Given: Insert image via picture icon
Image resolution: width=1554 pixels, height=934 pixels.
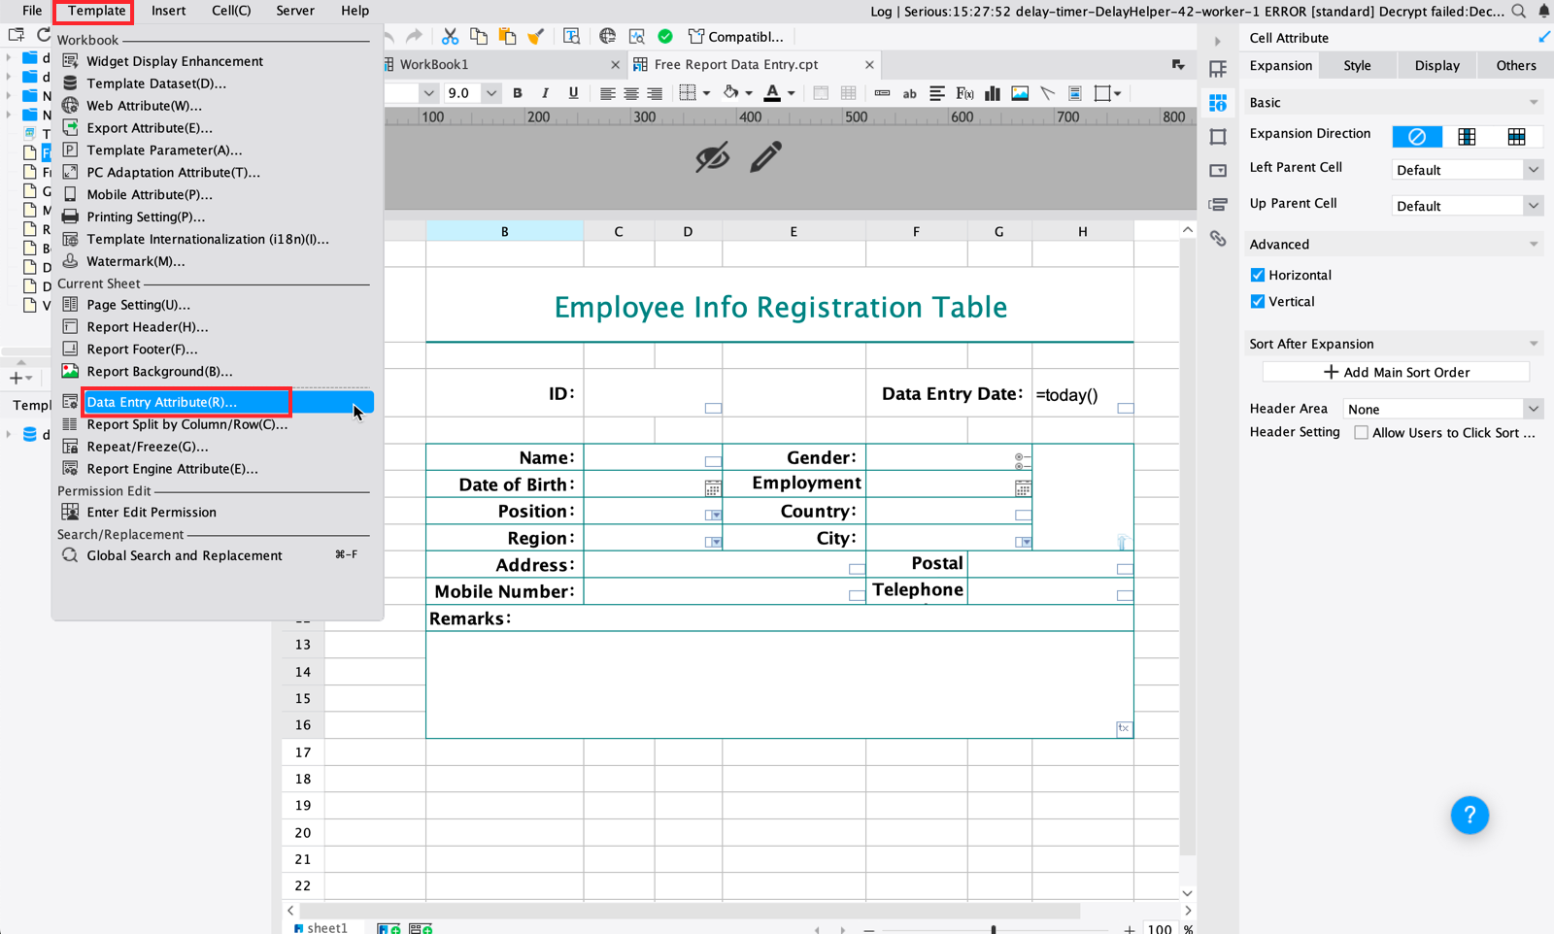Looking at the screenshot, I should [x=1020, y=93].
